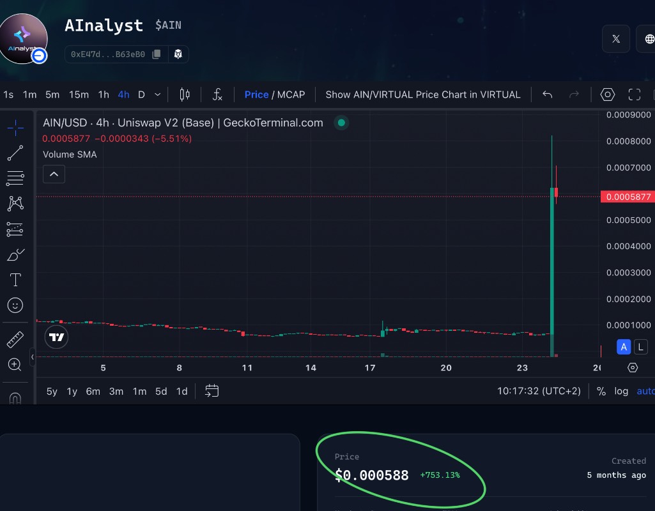Open the indicators fx button
Image resolution: width=655 pixels, height=511 pixels.
[217, 95]
